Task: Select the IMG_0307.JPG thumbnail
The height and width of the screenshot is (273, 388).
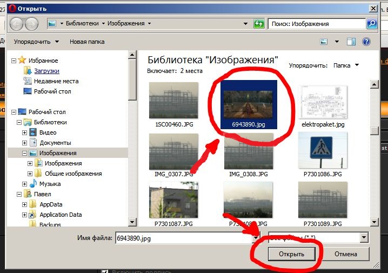Action: [x=173, y=151]
